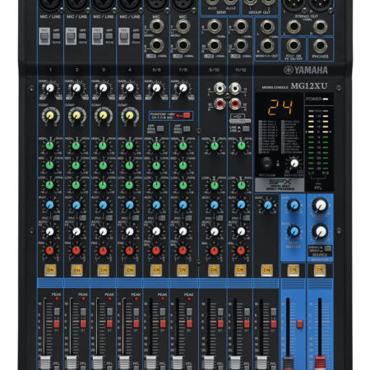Adjust the channel 2 GAIN knob
Viewport: 370px width, 370px height.
(76, 88)
